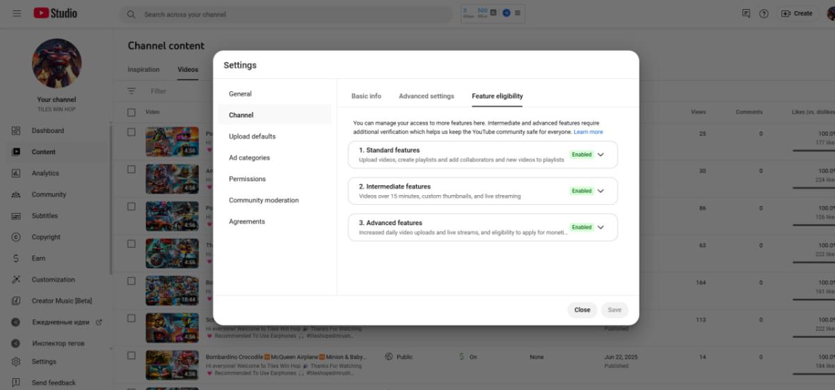The height and width of the screenshot is (390, 835).
Task: Click the Create button
Action: [797, 13]
